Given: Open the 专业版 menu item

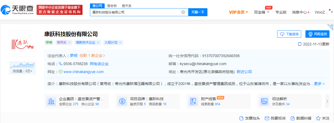Looking at the screenshot, I should coord(281,12).
